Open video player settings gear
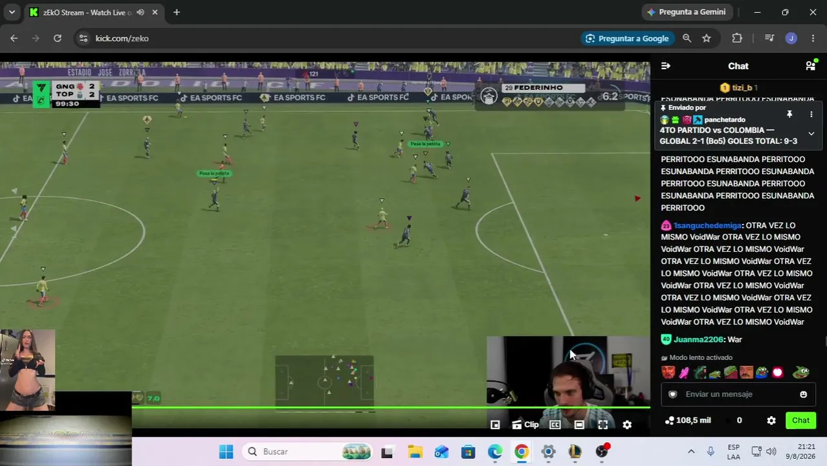 click(627, 425)
